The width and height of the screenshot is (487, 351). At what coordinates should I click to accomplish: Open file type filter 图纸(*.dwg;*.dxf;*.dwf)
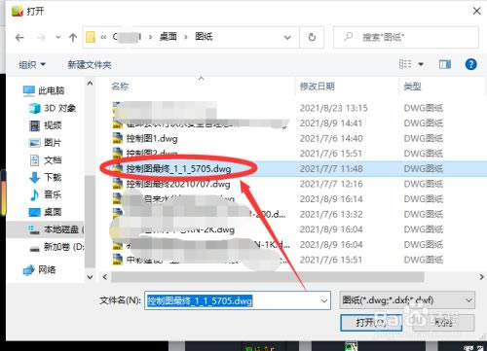pyautogui.click(x=407, y=300)
